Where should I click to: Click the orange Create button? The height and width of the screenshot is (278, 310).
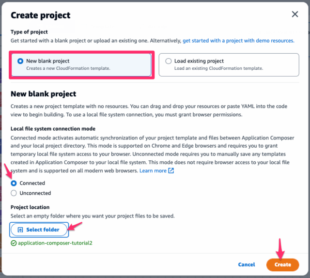tap(282, 264)
